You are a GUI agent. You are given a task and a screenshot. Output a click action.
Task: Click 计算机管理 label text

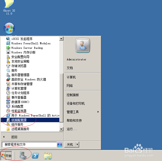[x=19, y=88]
